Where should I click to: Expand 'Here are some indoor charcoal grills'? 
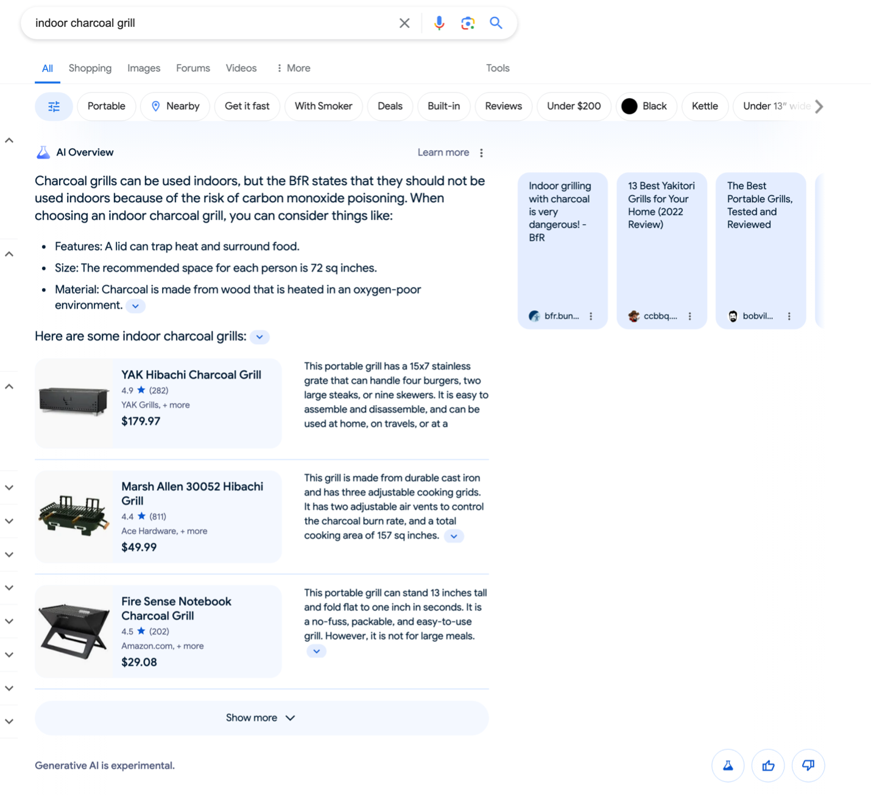tap(260, 337)
